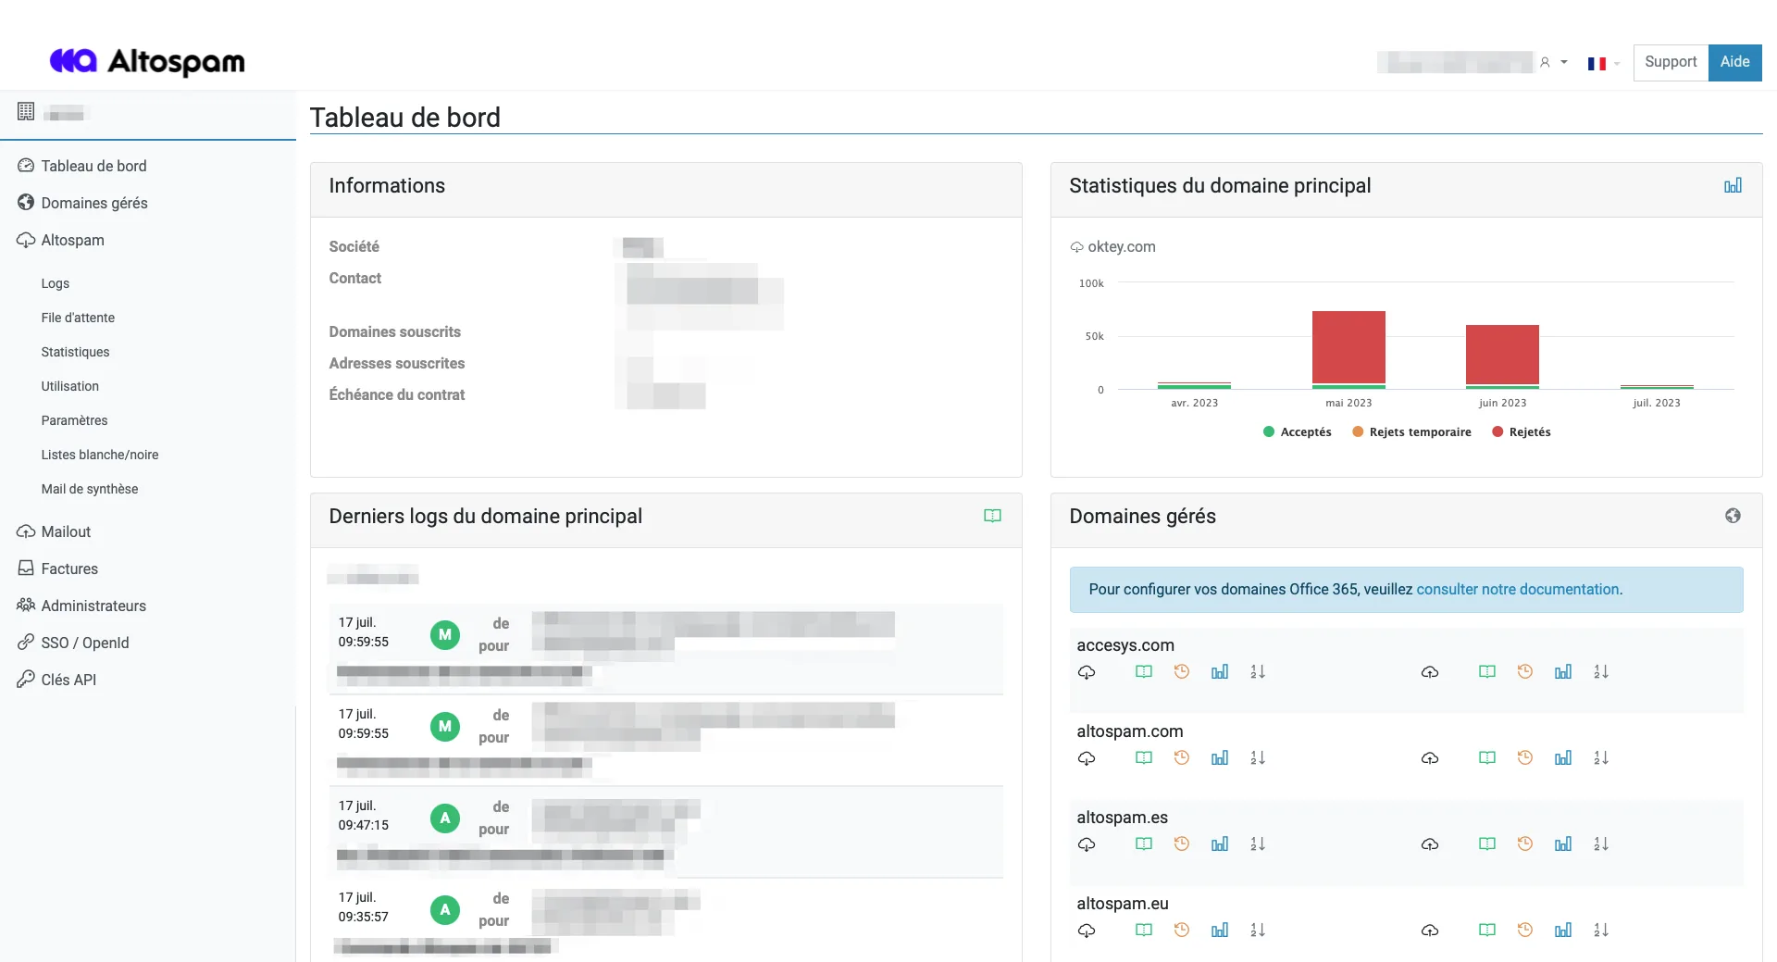Open Domaines gérés in sidebar
The width and height of the screenshot is (1777, 962).
[93, 204]
